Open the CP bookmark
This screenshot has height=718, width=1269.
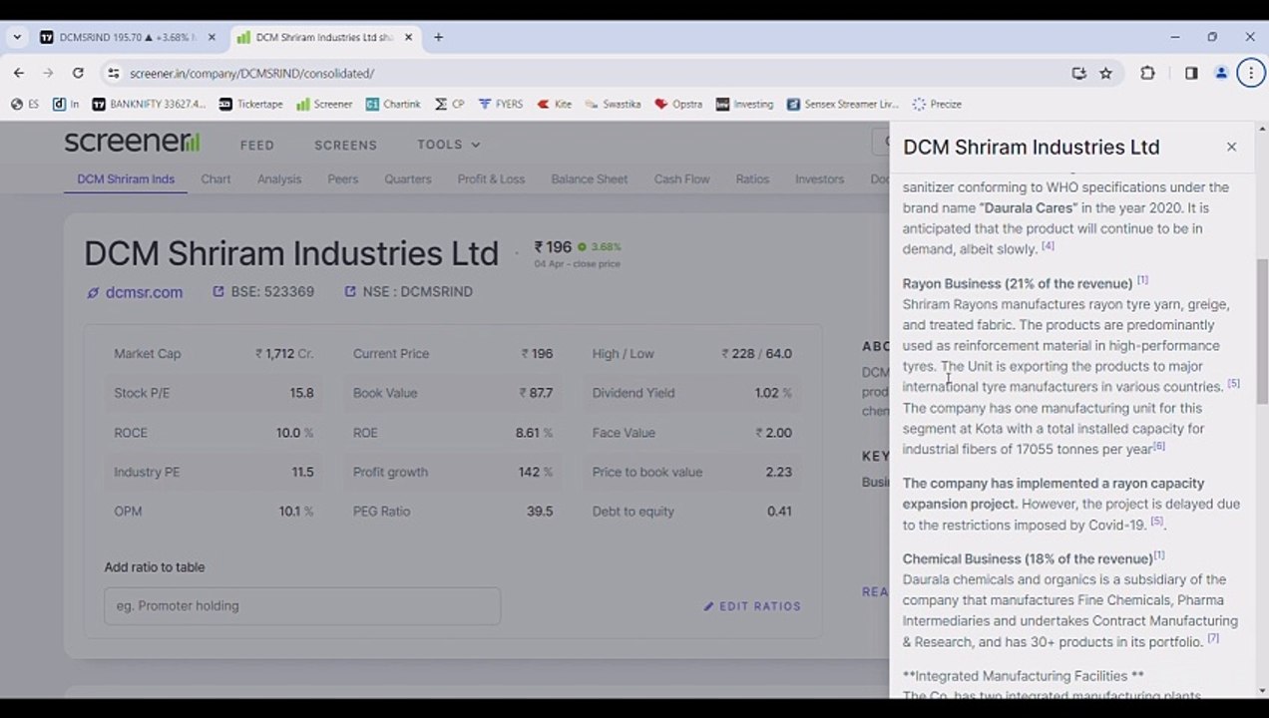point(450,104)
